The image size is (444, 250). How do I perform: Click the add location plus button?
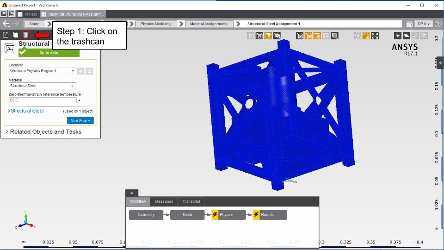pyautogui.click(x=80, y=71)
